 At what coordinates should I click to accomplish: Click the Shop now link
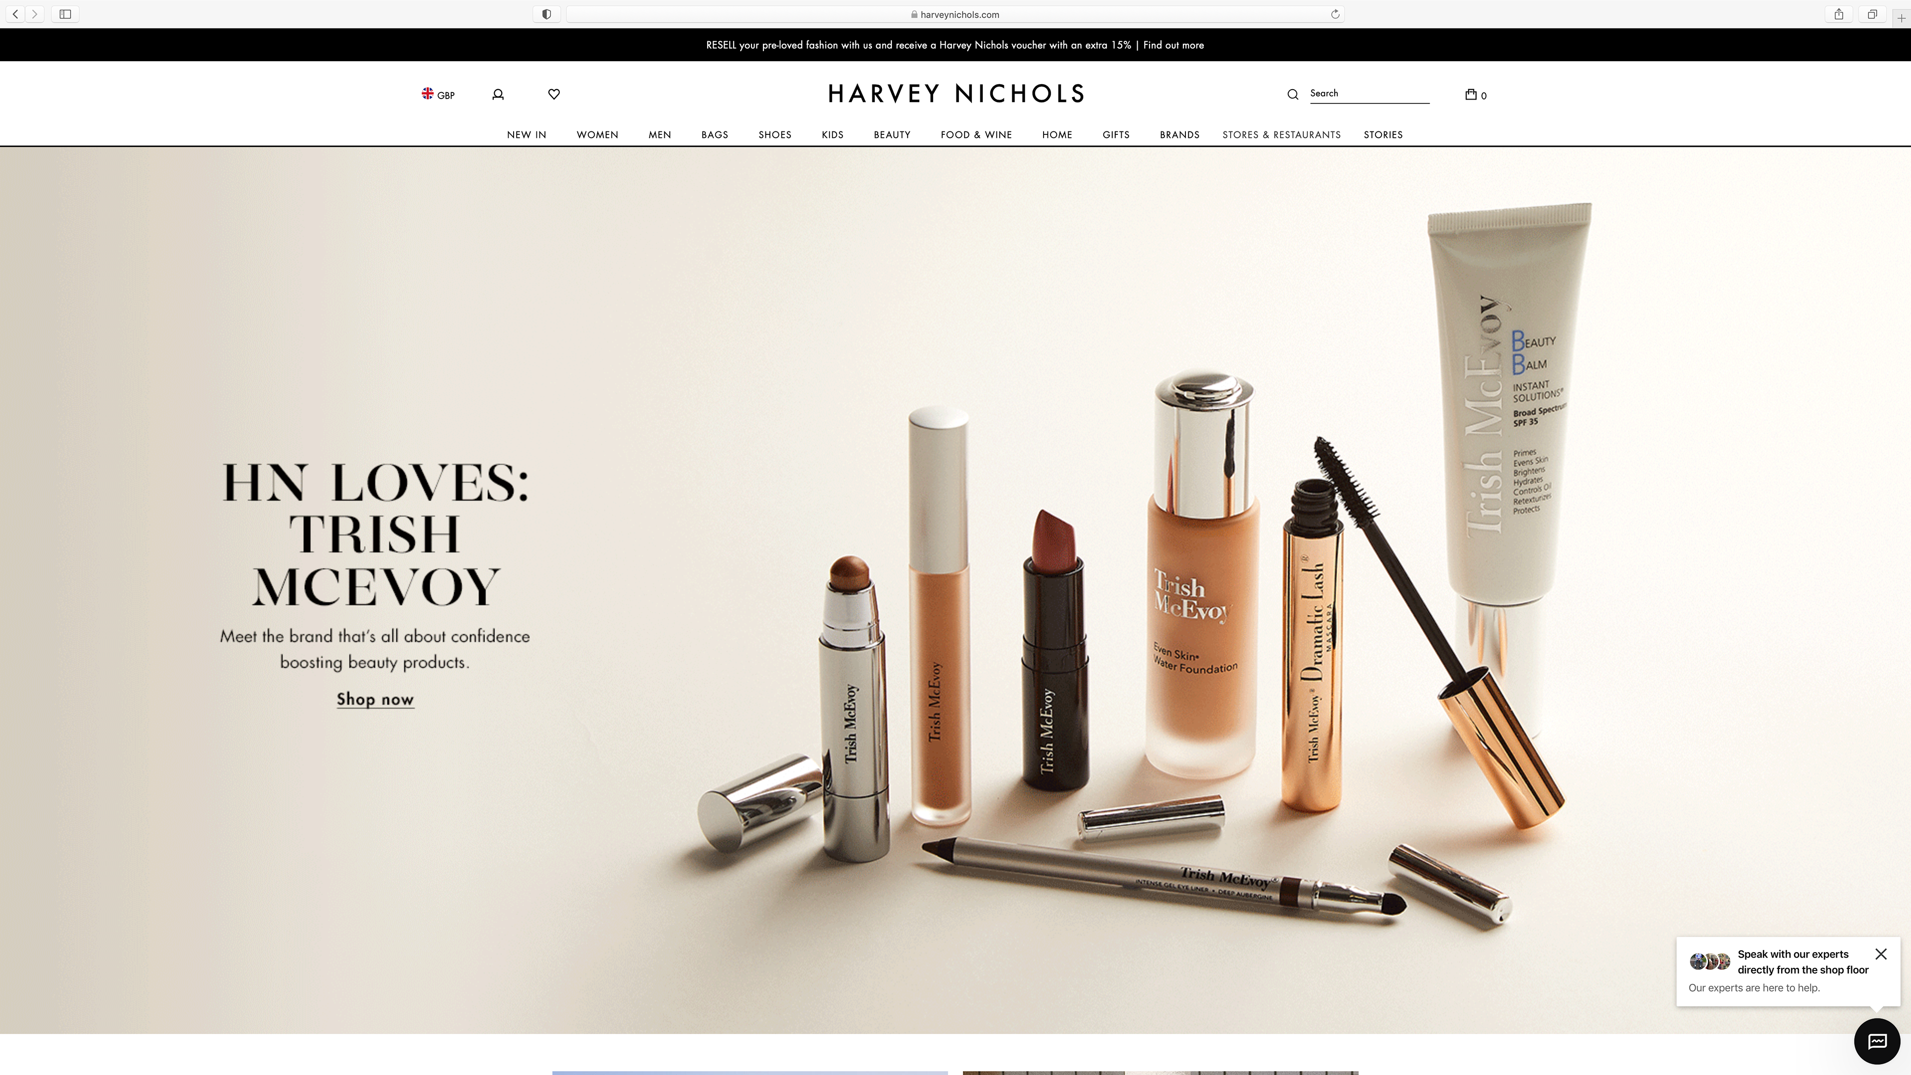[x=375, y=699]
